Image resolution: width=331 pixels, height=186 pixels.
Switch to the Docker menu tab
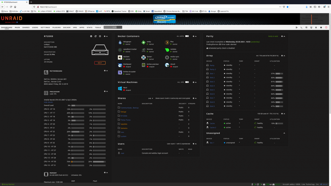pyautogui.click(x=67, y=27)
